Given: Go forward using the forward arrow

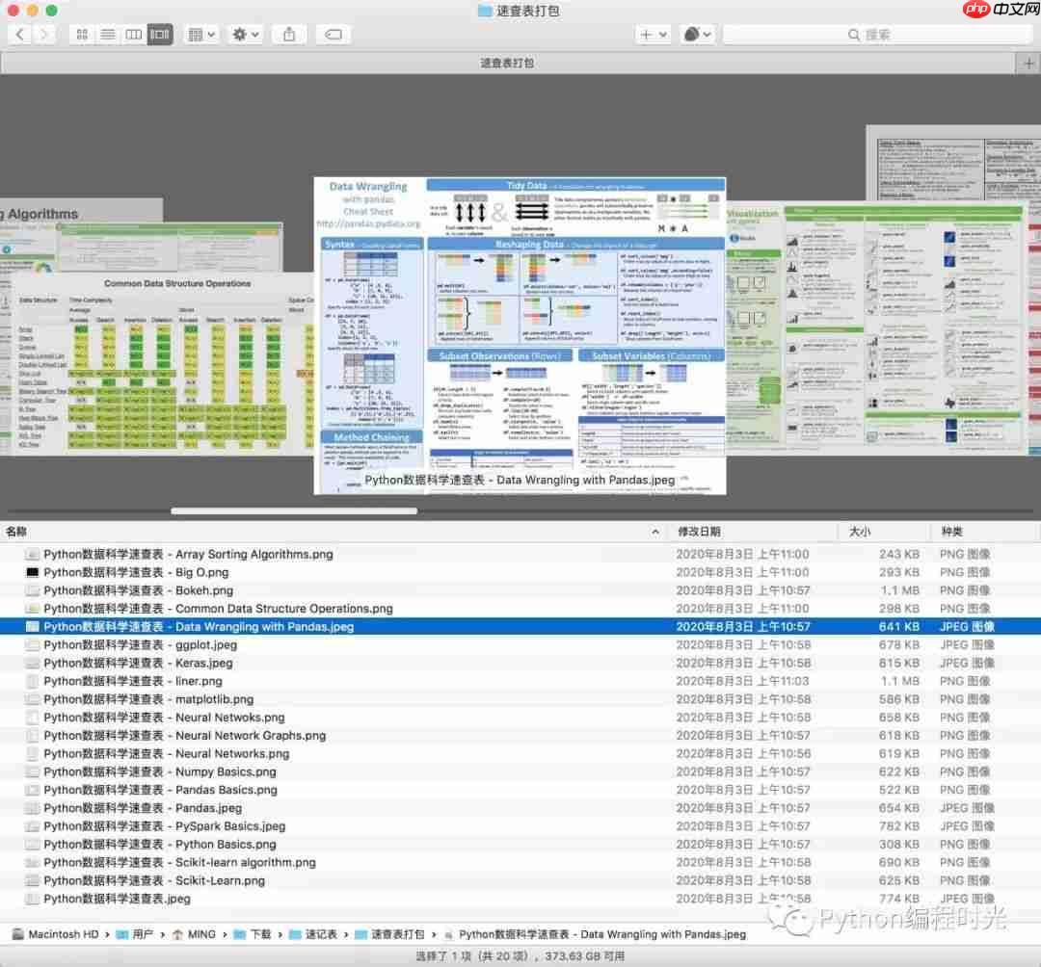Looking at the screenshot, I should click(43, 34).
